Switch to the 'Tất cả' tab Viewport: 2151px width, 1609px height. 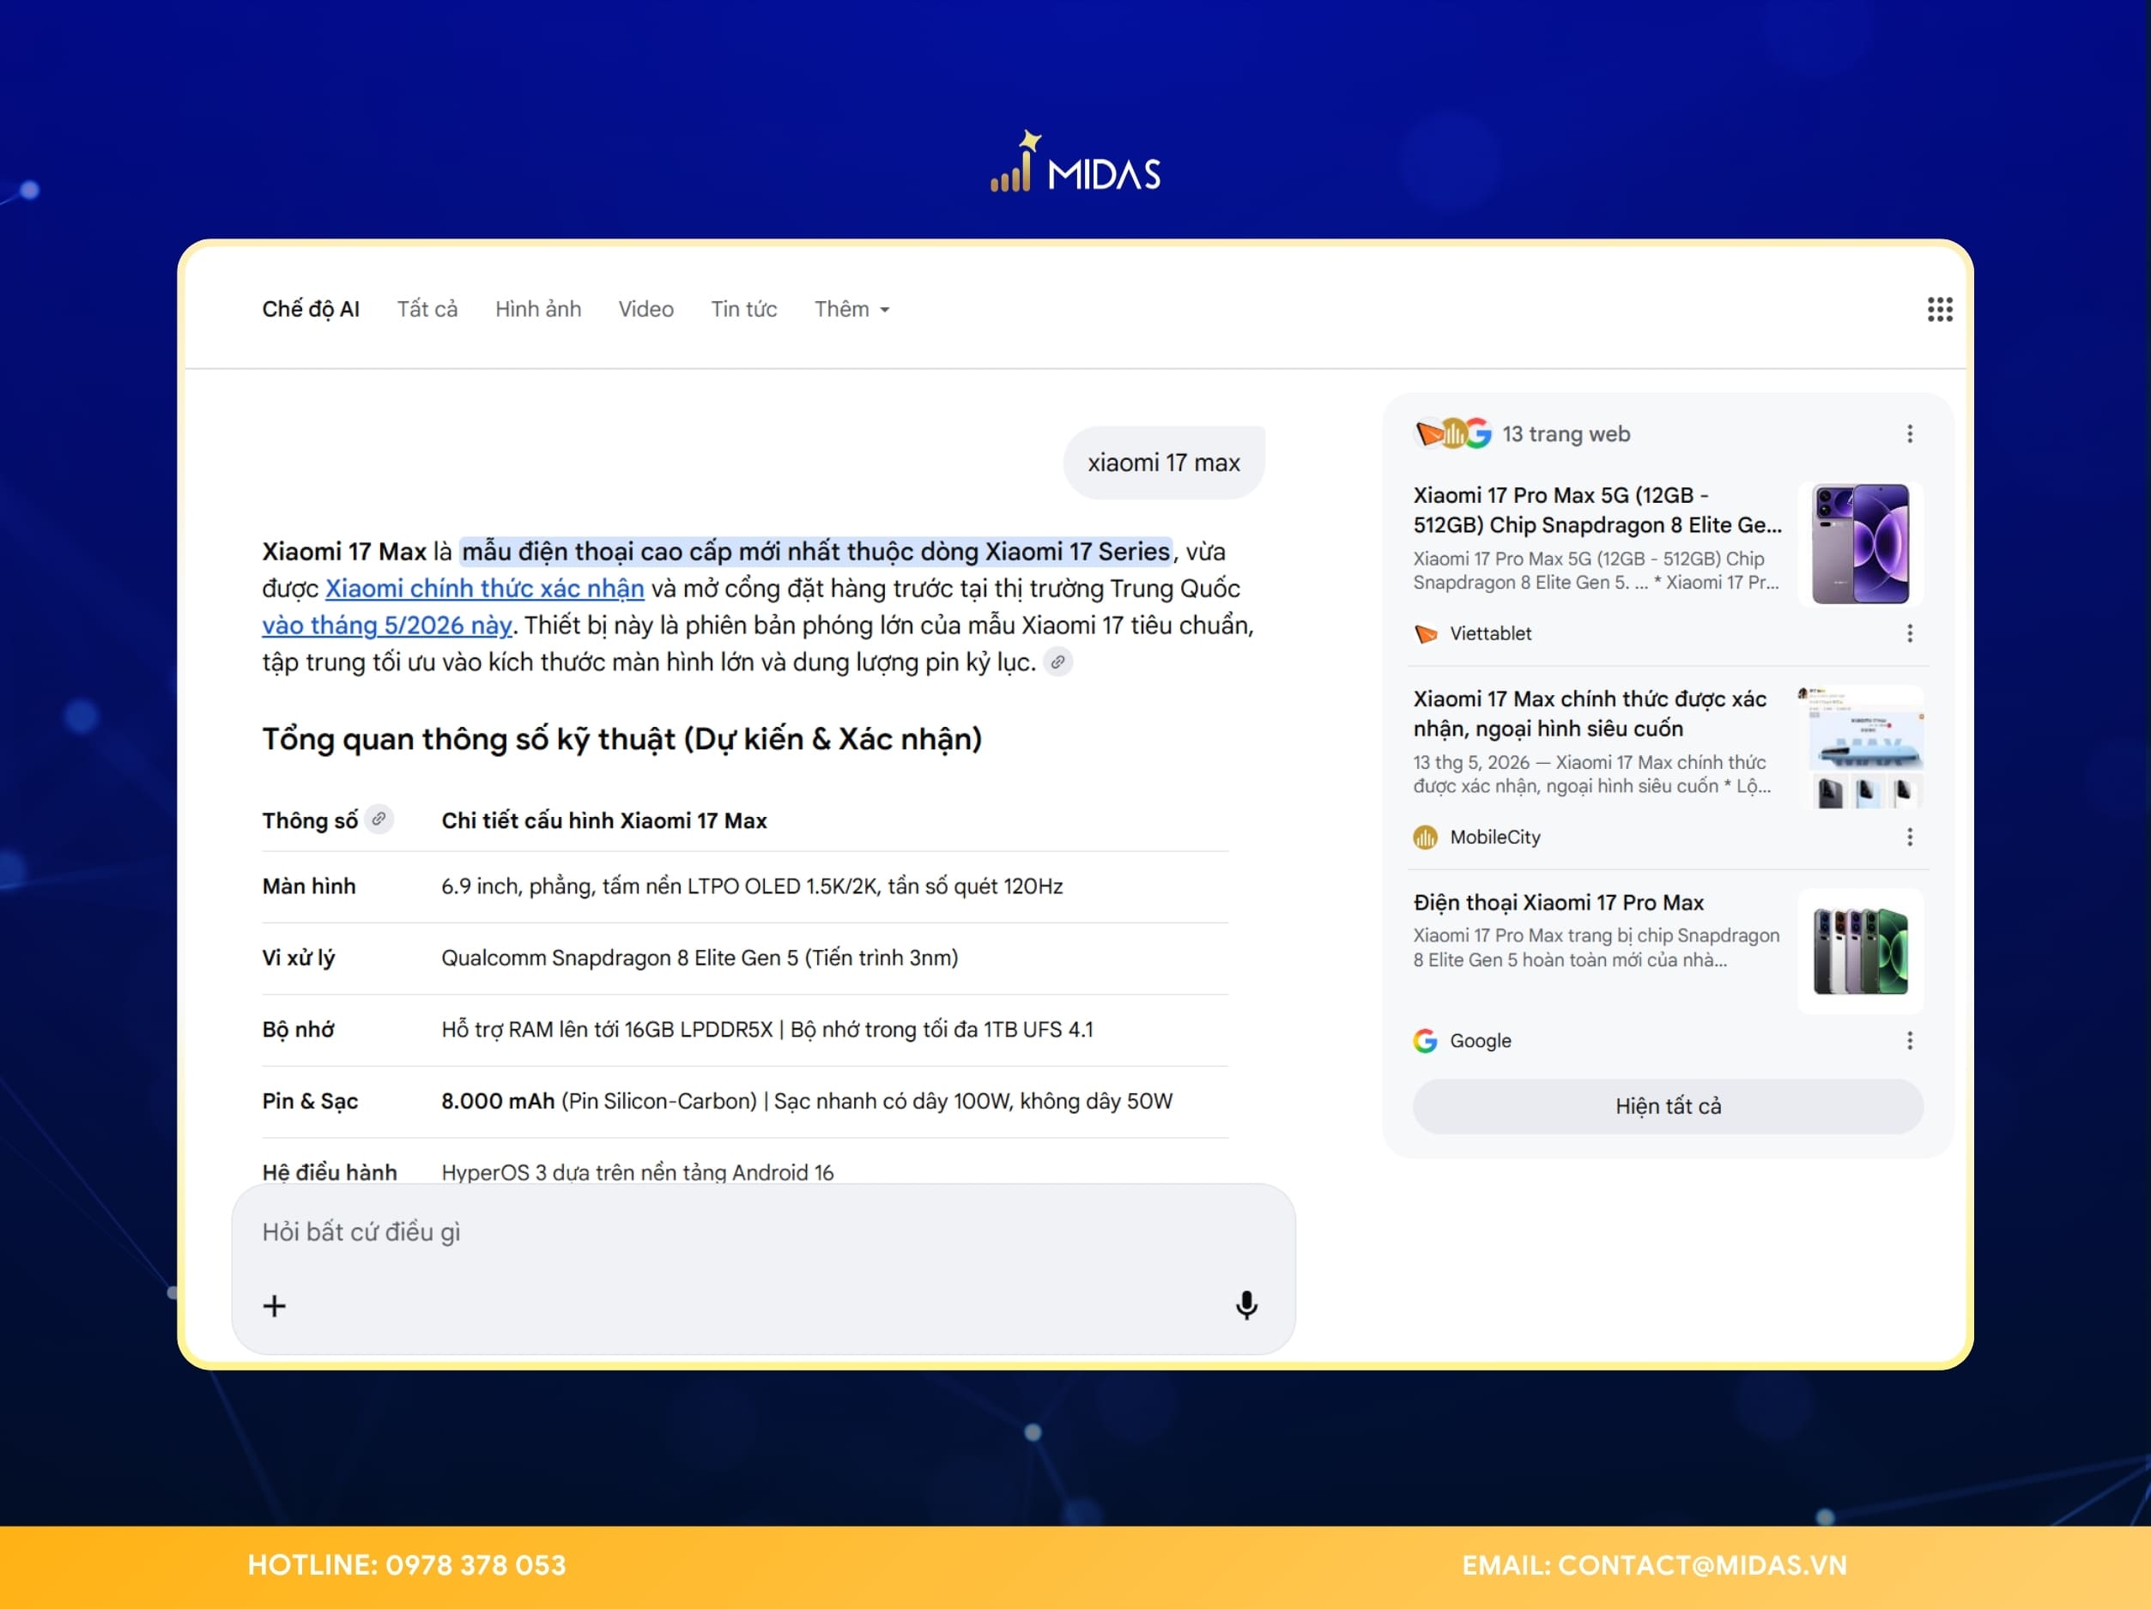[x=427, y=309]
